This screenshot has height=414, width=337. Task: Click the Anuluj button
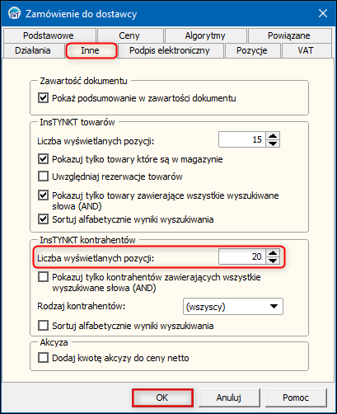pos(229,398)
